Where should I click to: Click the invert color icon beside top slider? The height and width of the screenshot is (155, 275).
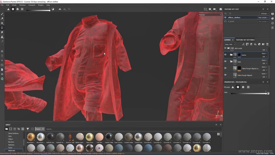[53, 9]
